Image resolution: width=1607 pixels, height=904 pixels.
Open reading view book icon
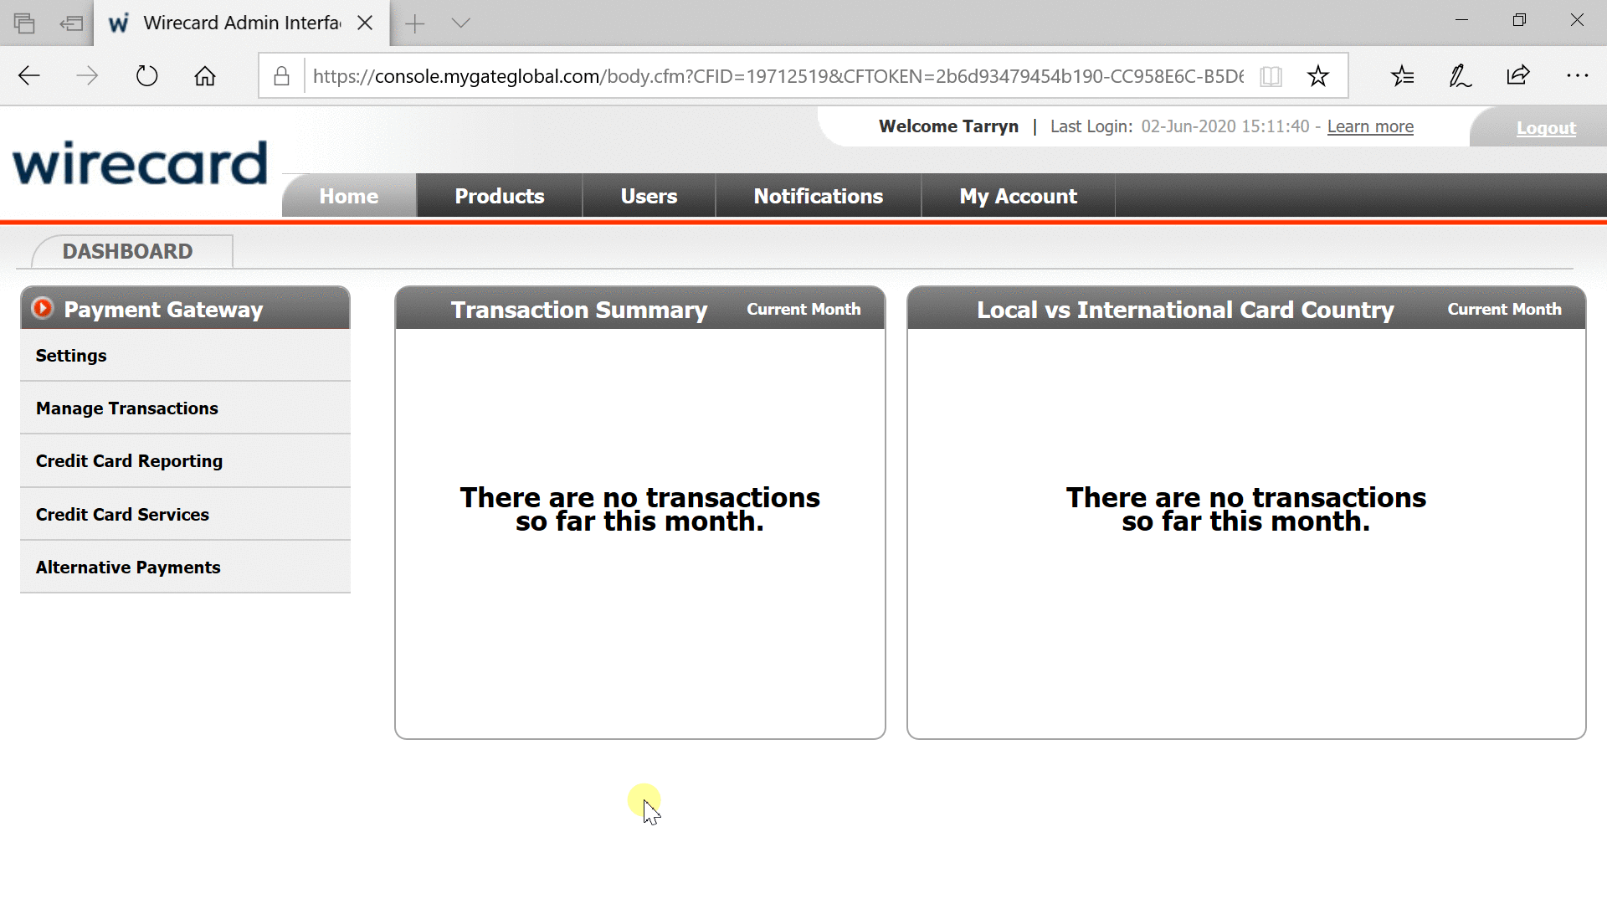pyautogui.click(x=1271, y=76)
